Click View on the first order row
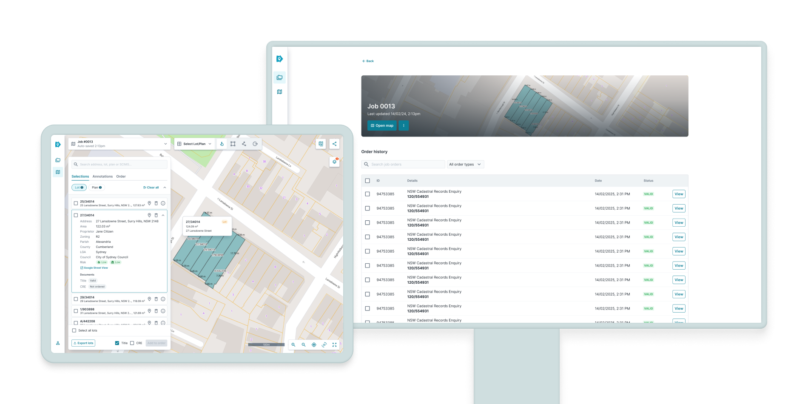The image size is (808, 404). click(679, 194)
